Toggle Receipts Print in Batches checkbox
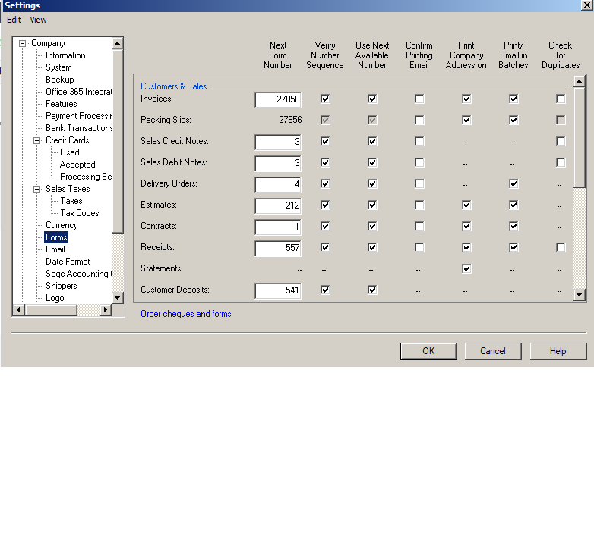 click(513, 247)
